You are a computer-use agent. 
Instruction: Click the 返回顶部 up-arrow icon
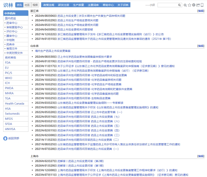[x=5, y=138]
